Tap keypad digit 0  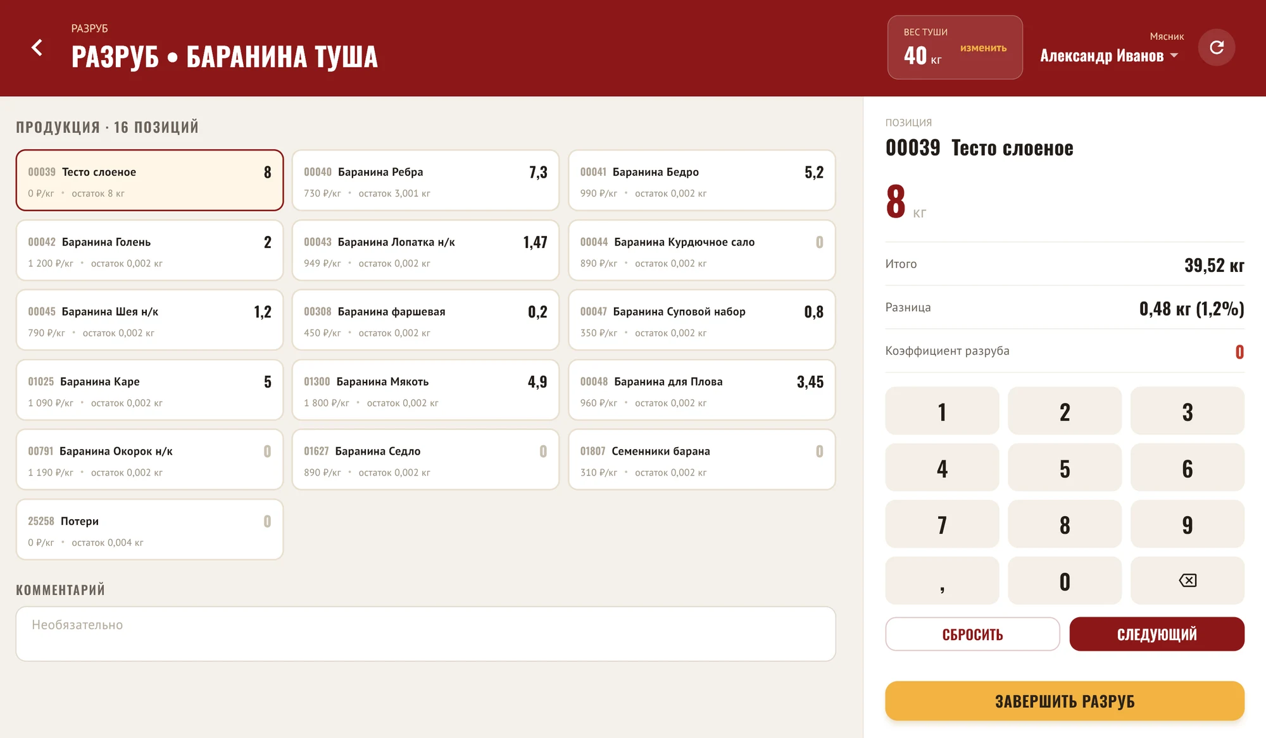click(x=1065, y=581)
